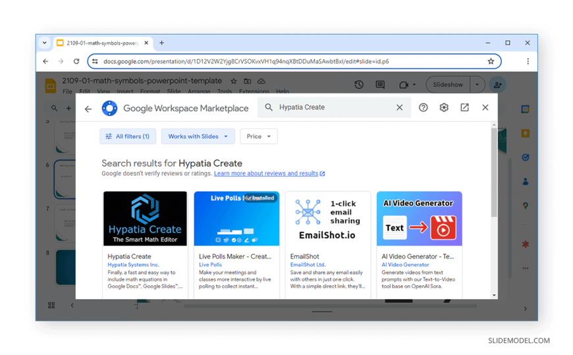The image size is (573, 355).
Task: Start the Slideshow
Action: point(448,85)
